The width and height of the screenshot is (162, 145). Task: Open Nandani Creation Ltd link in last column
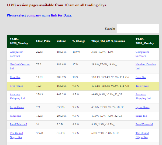click(146, 66)
